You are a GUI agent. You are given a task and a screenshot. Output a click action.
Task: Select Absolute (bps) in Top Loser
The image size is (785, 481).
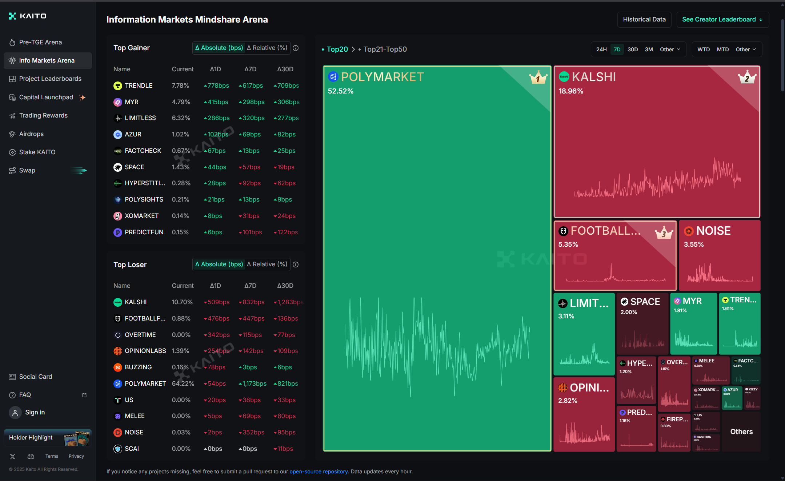(x=219, y=265)
